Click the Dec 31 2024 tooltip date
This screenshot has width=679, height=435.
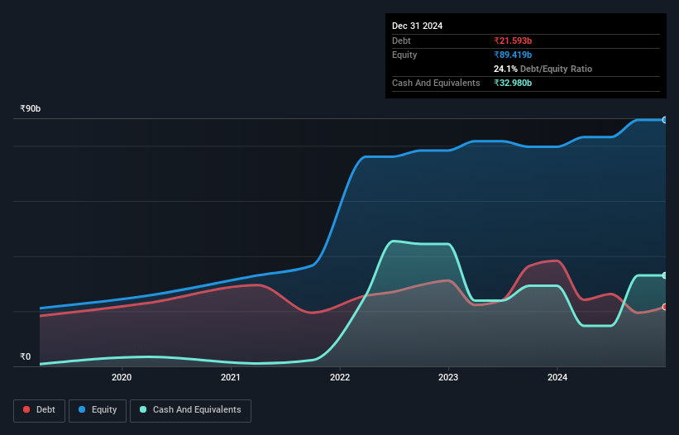tap(417, 26)
